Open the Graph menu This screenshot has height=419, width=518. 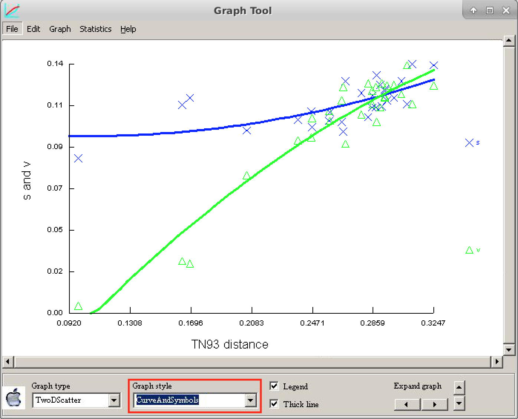60,29
